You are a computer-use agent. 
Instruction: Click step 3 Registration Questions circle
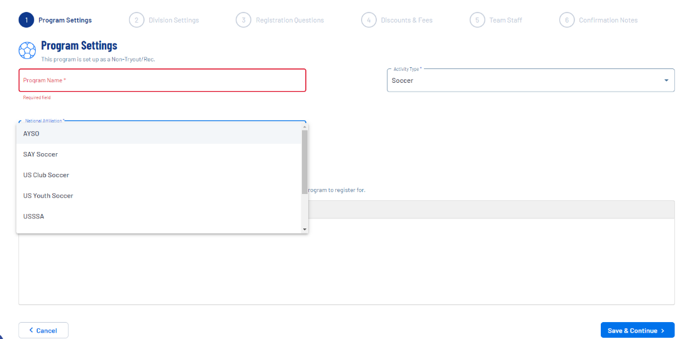(243, 20)
